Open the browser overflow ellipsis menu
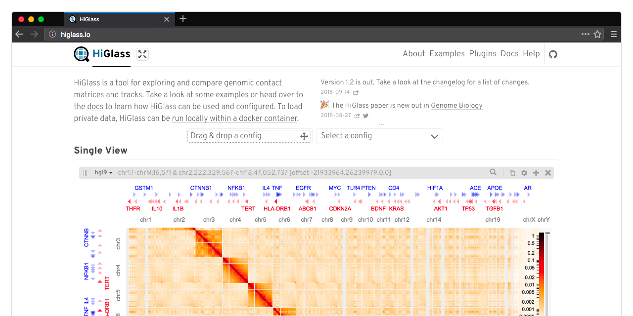The image size is (633, 316). [x=585, y=34]
